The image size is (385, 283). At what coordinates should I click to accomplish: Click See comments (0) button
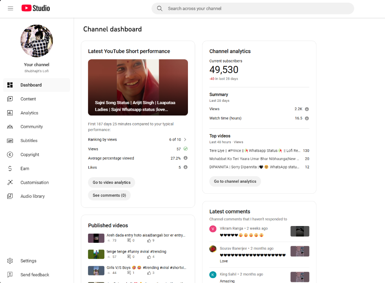pos(109,195)
